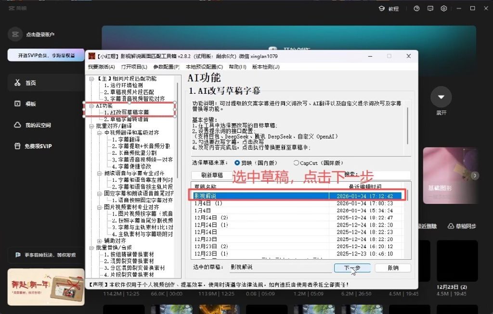Go to 首页 via the scissors icon
The height and width of the screenshot is (314, 493).
[17, 83]
